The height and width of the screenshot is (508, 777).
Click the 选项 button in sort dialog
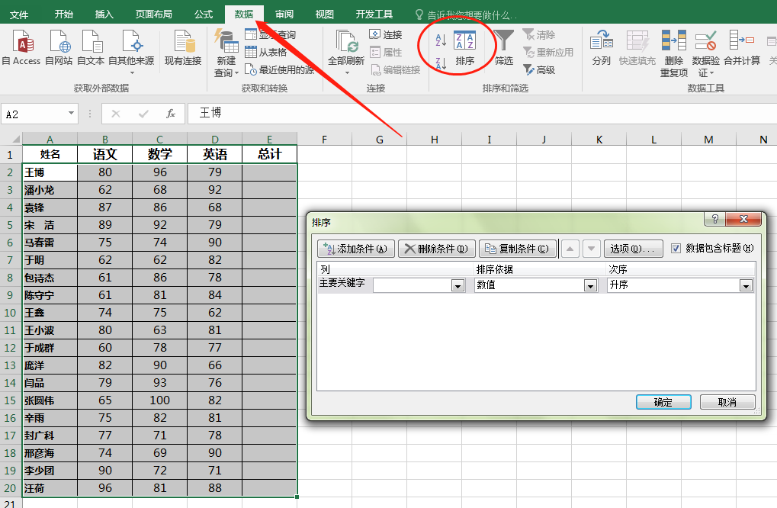(632, 249)
